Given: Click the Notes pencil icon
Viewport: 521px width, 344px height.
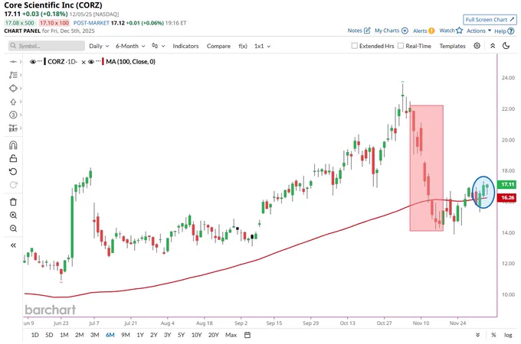Looking at the screenshot, I should click(367, 31).
